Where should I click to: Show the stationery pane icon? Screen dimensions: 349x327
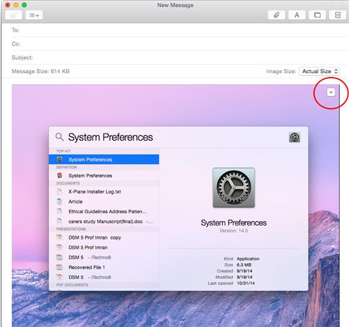tap(338, 15)
